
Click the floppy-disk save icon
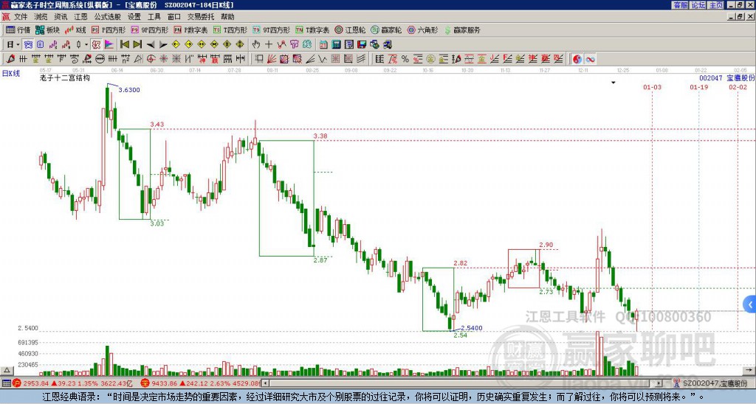pyautogui.click(x=362, y=44)
